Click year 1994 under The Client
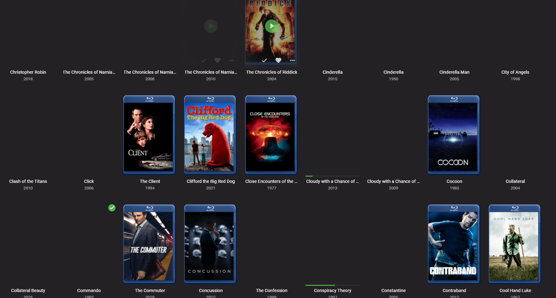This screenshot has height=298, width=556. point(150,188)
